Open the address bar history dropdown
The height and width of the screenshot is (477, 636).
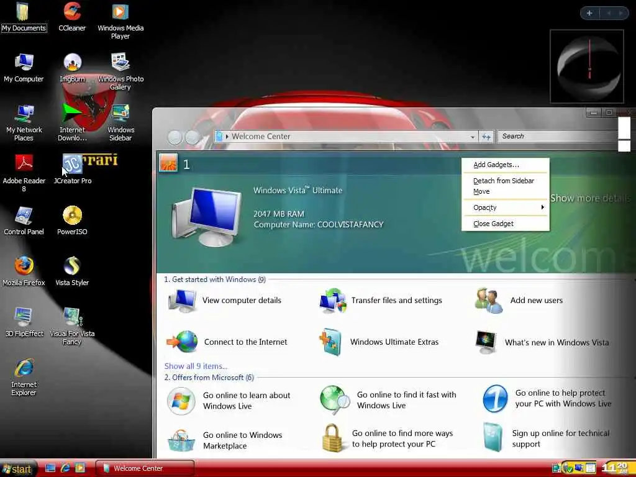click(x=473, y=137)
